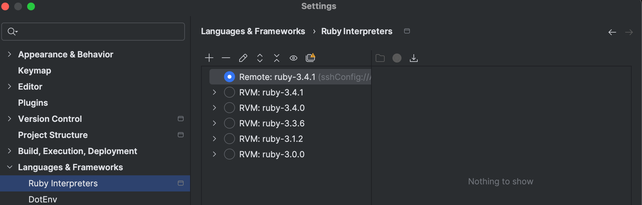Collapse all interpreter entries
642x205 pixels.
click(x=276, y=58)
